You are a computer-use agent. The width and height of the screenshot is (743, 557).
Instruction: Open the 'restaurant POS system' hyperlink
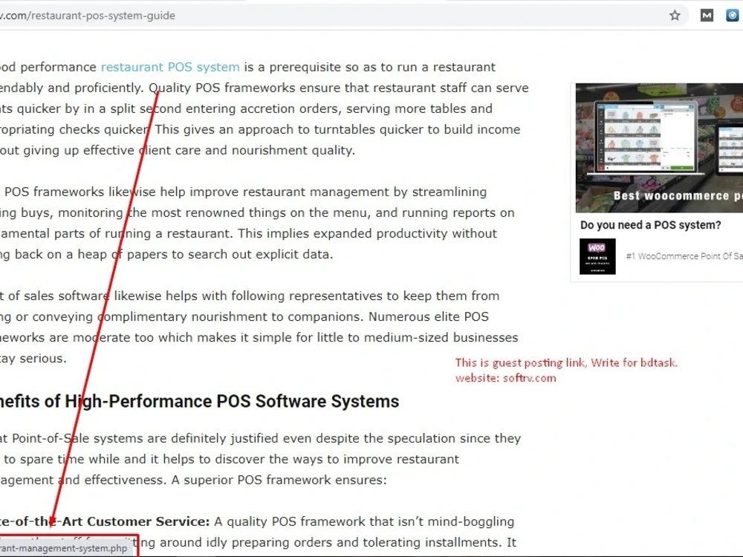[x=170, y=68]
